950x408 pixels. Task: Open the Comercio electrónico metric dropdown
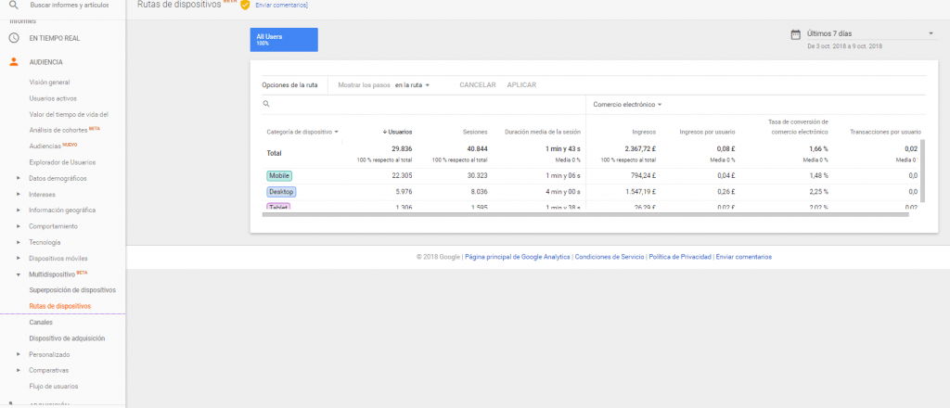tap(627, 104)
